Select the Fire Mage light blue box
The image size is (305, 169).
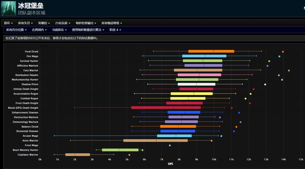pos(204,56)
